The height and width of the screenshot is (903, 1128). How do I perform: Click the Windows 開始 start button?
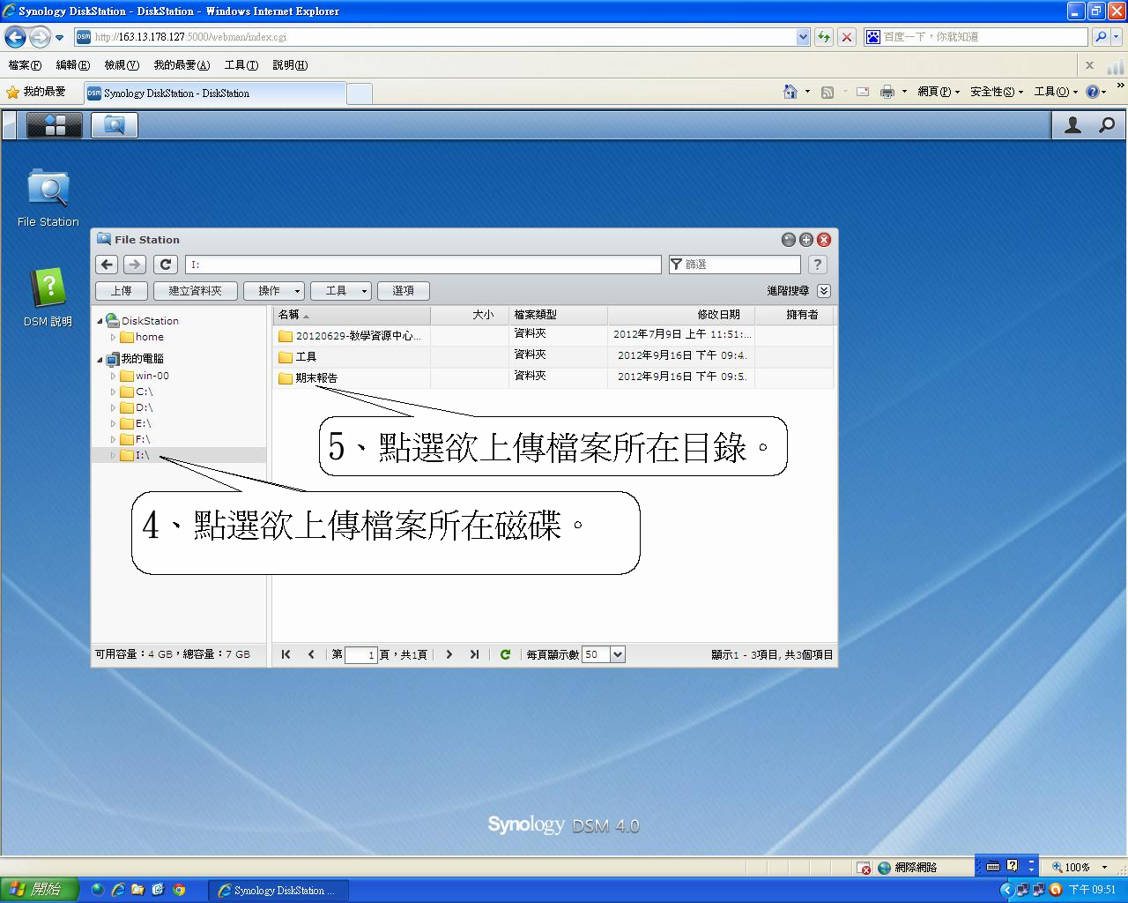pyautogui.click(x=40, y=890)
